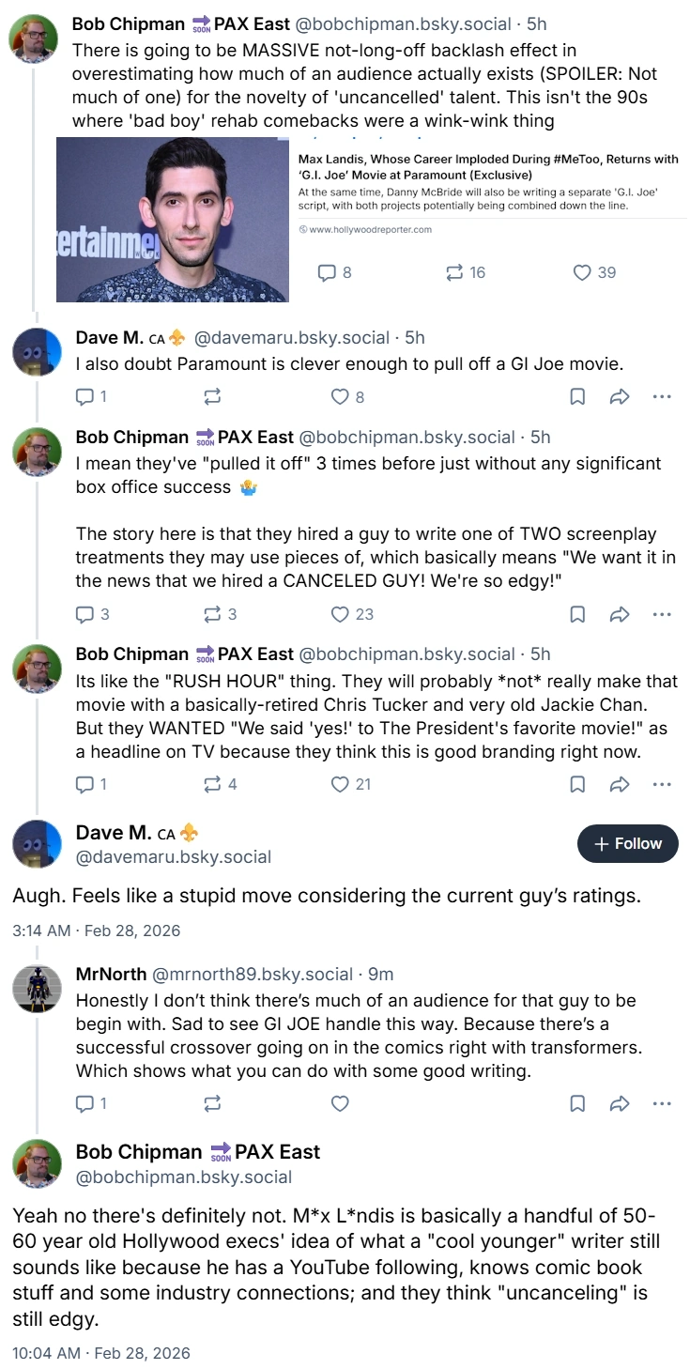Like the MrNorth reply about GI JOE comics

tap(341, 1103)
